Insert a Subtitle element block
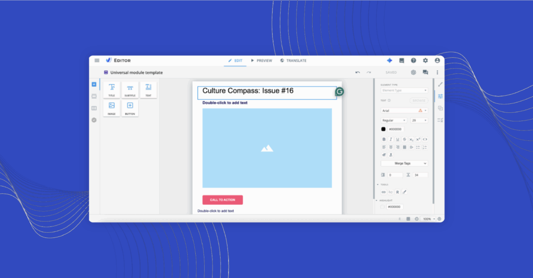533x278 pixels. 130,89
